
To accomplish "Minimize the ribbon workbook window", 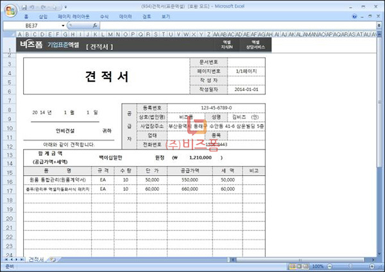I will (362, 17).
